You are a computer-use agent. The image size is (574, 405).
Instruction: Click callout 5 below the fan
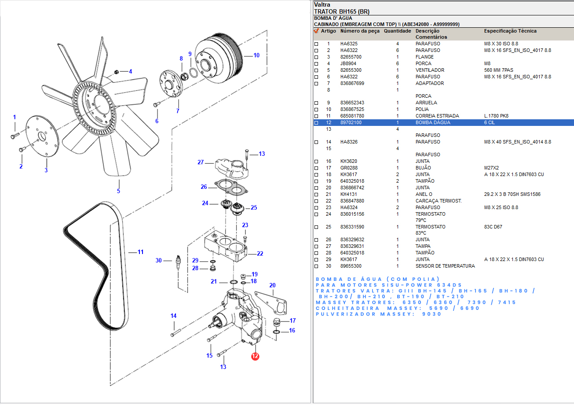click(118, 191)
